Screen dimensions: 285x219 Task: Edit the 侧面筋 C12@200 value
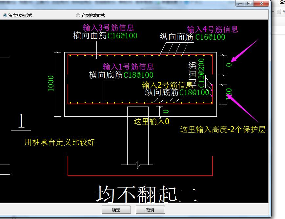click(201, 73)
